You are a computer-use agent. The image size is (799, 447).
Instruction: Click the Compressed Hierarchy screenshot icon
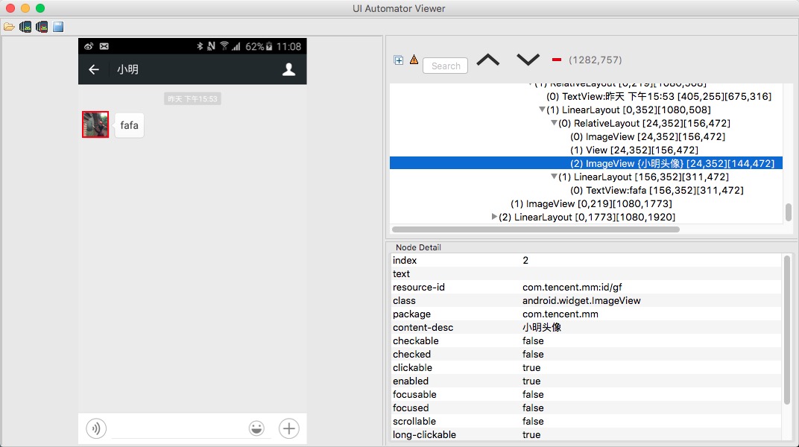pyautogui.click(x=42, y=27)
